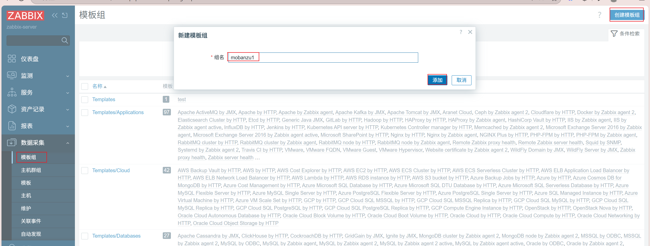Close the new template group dialog
The height and width of the screenshot is (246, 650).
point(470,32)
